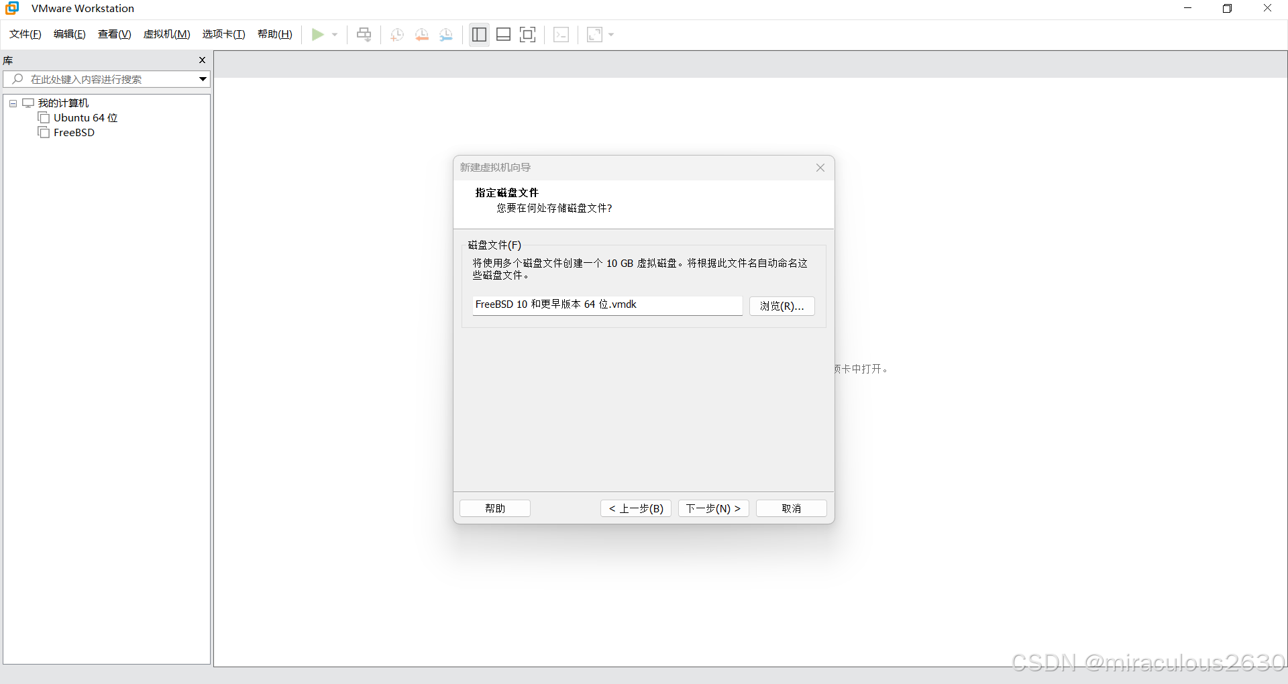Toggle the thumbnail bar view icon
The height and width of the screenshot is (684, 1288).
(504, 34)
